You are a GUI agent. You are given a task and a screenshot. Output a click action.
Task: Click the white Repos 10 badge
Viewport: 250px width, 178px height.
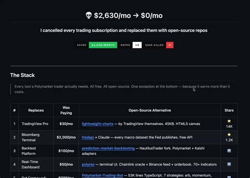[x=137, y=45]
